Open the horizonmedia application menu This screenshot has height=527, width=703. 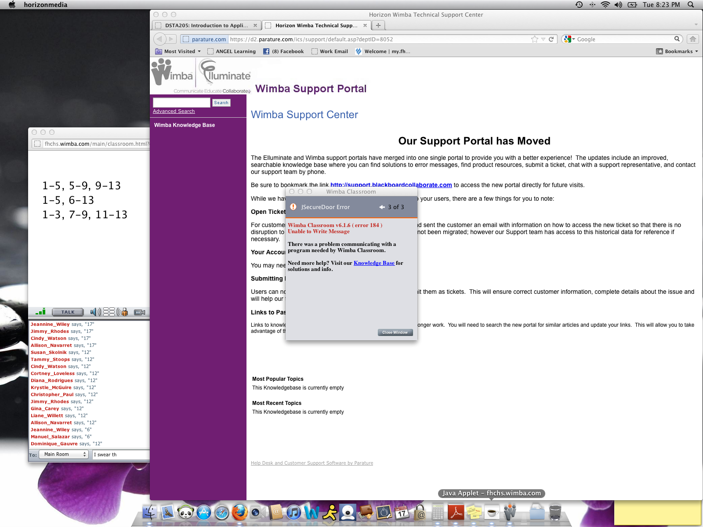[x=46, y=5]
